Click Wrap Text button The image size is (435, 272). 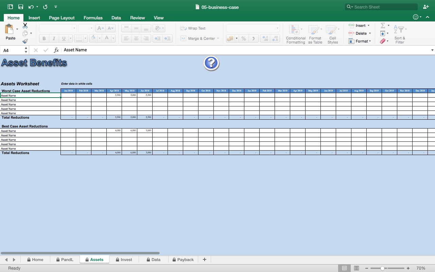point(193,28)
